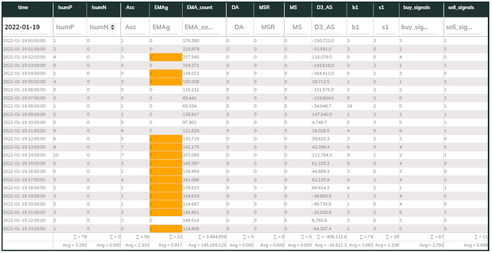This screenshot has width=492, height=253.
Task: Click the orange EMAg cell in 02:00:00 row
Action: pyautogui.click(x=166, y=57)
